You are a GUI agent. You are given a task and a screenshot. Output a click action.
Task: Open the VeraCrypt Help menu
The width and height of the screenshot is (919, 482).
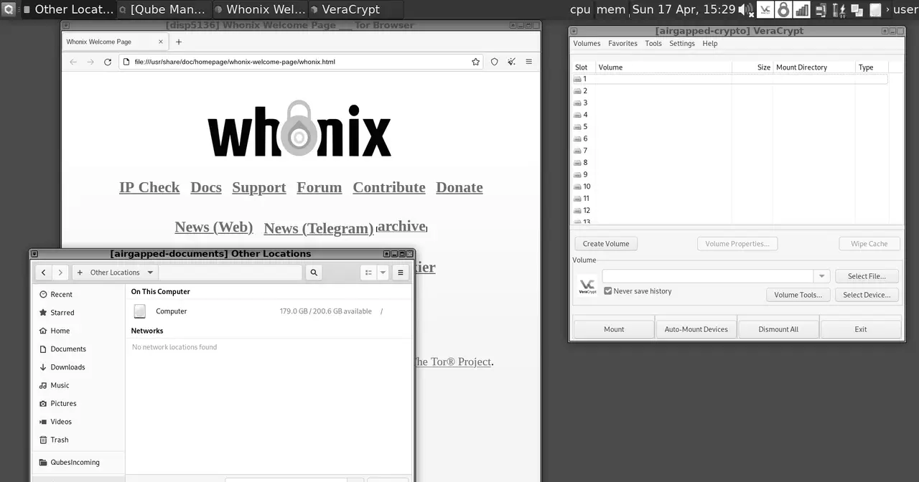point(710,44)
